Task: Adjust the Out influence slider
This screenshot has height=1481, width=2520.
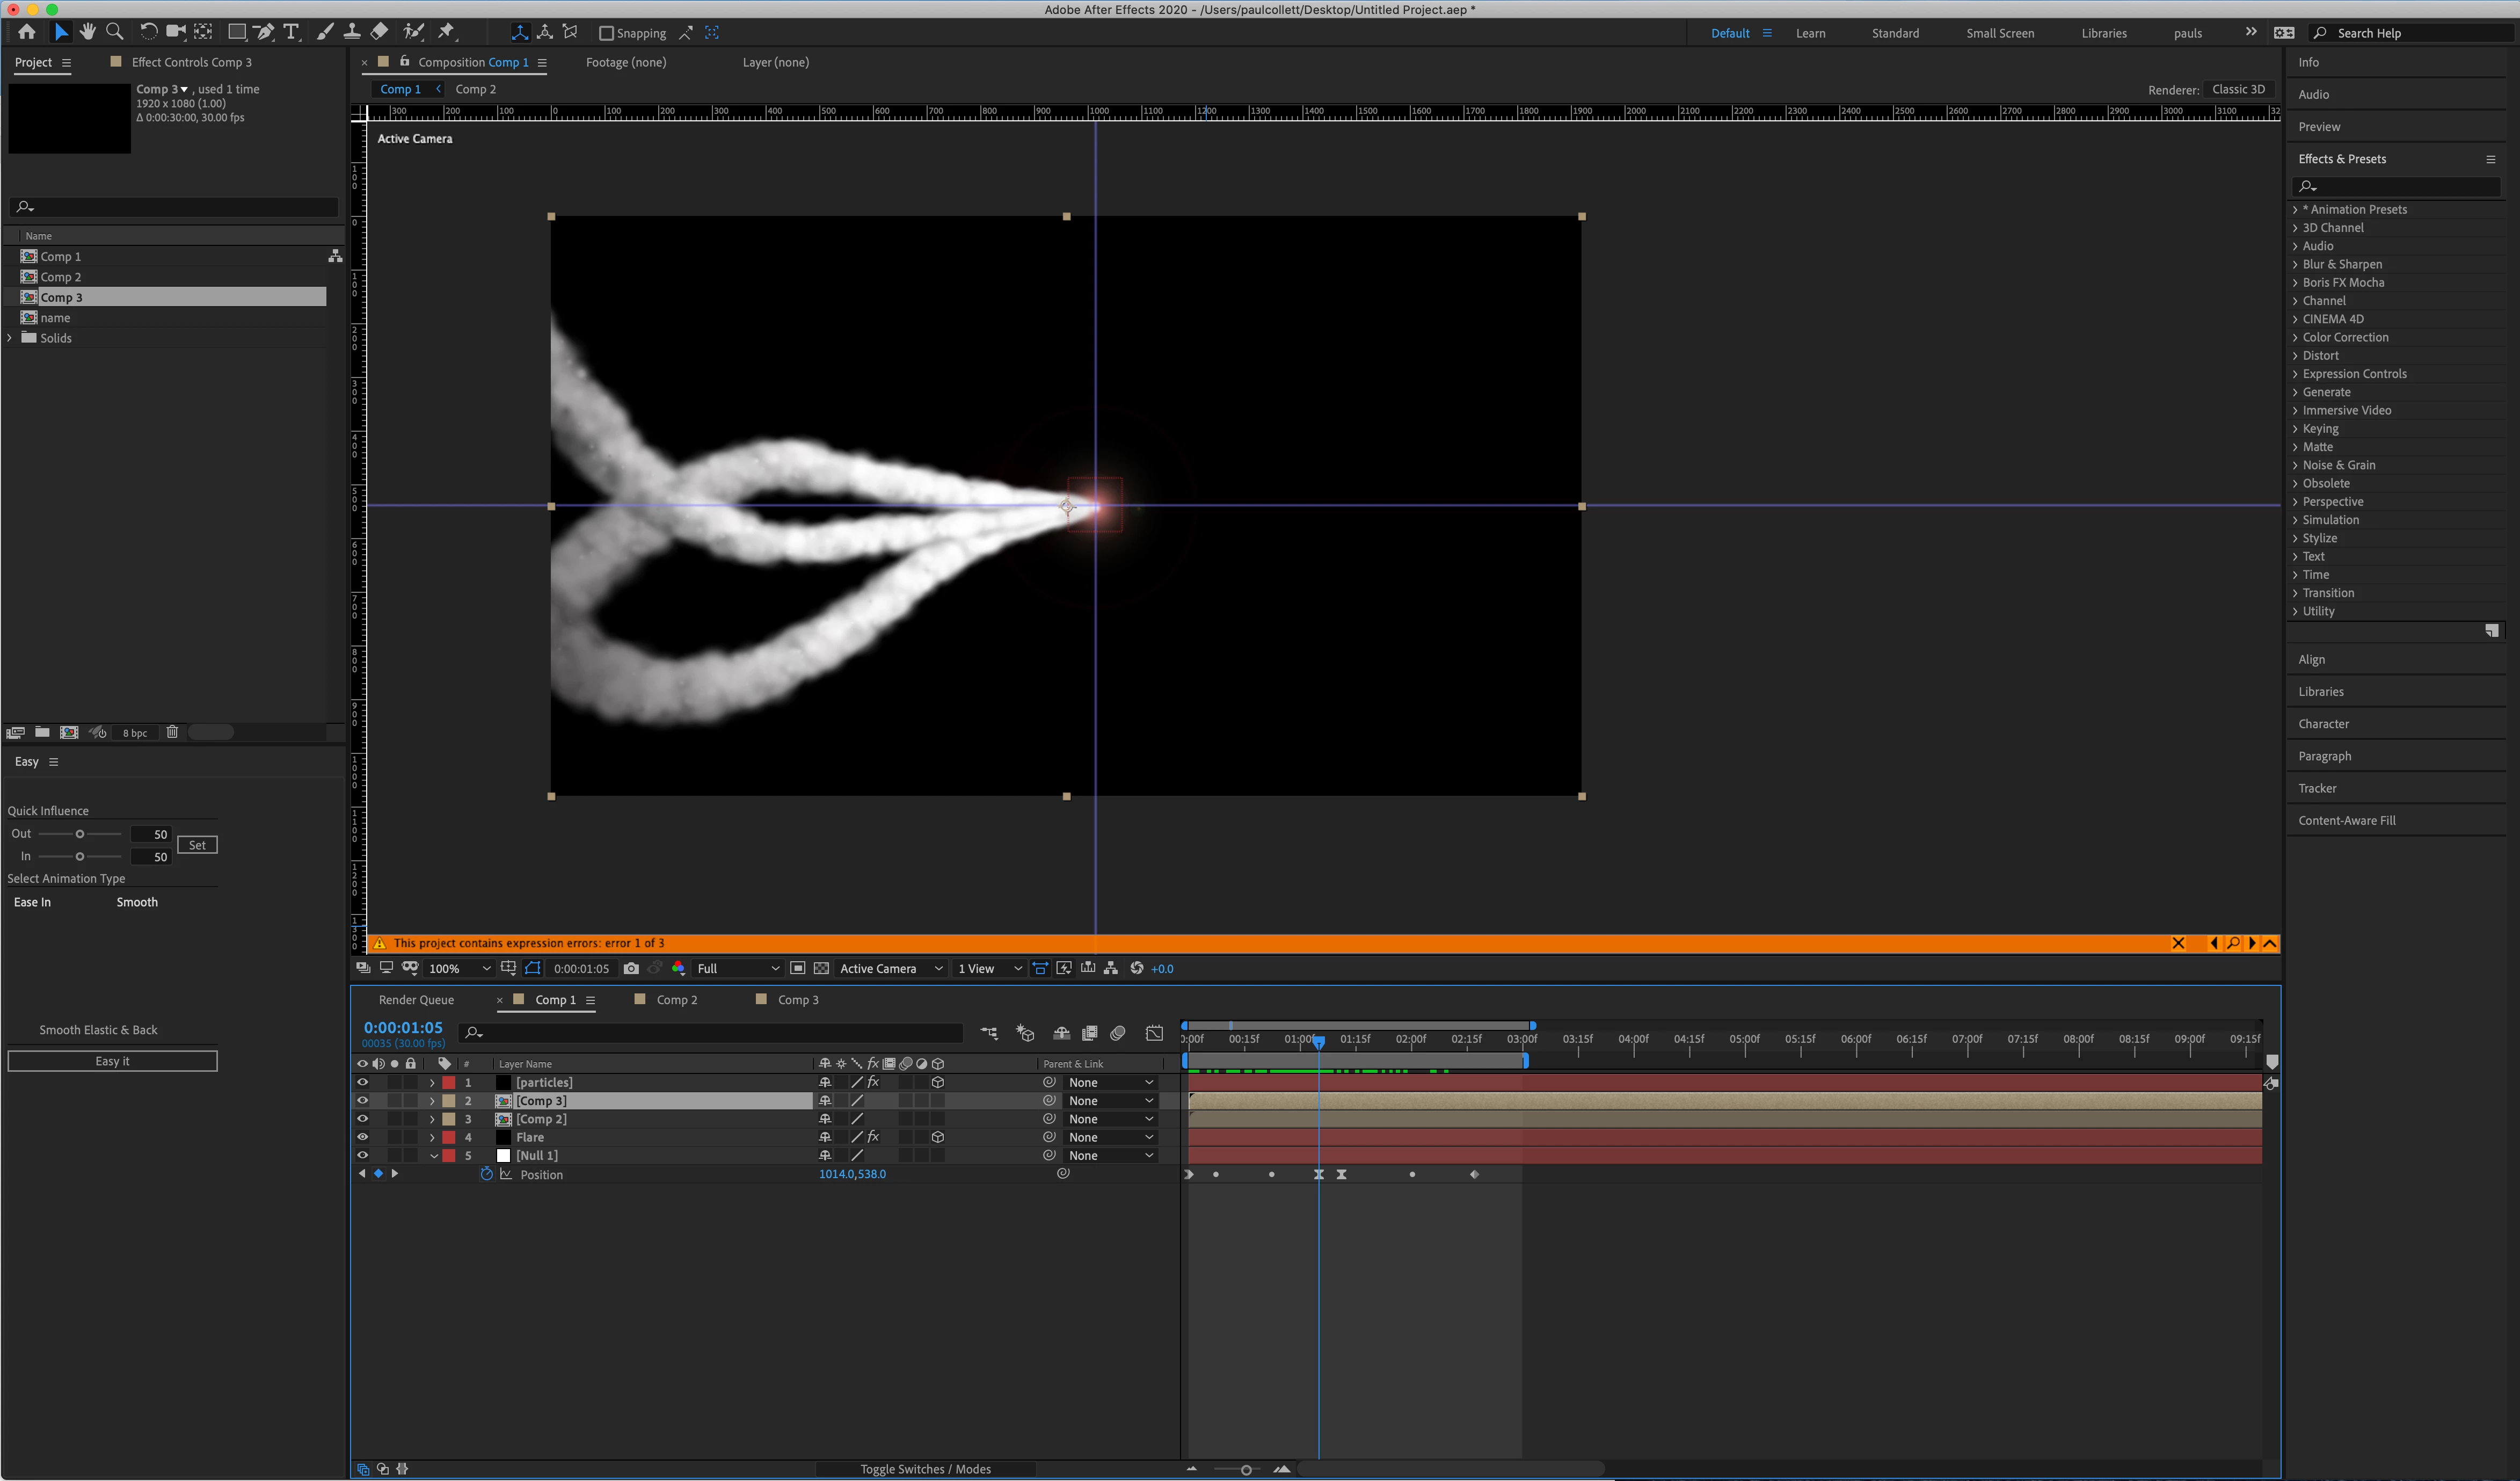Action: (x=80, y=834)
